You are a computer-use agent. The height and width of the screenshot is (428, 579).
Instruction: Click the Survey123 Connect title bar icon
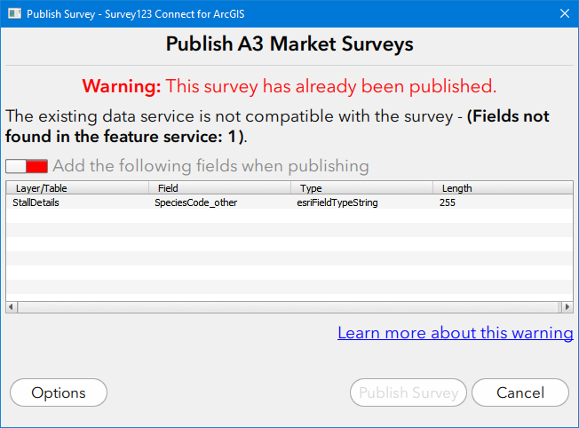[15, 13]
